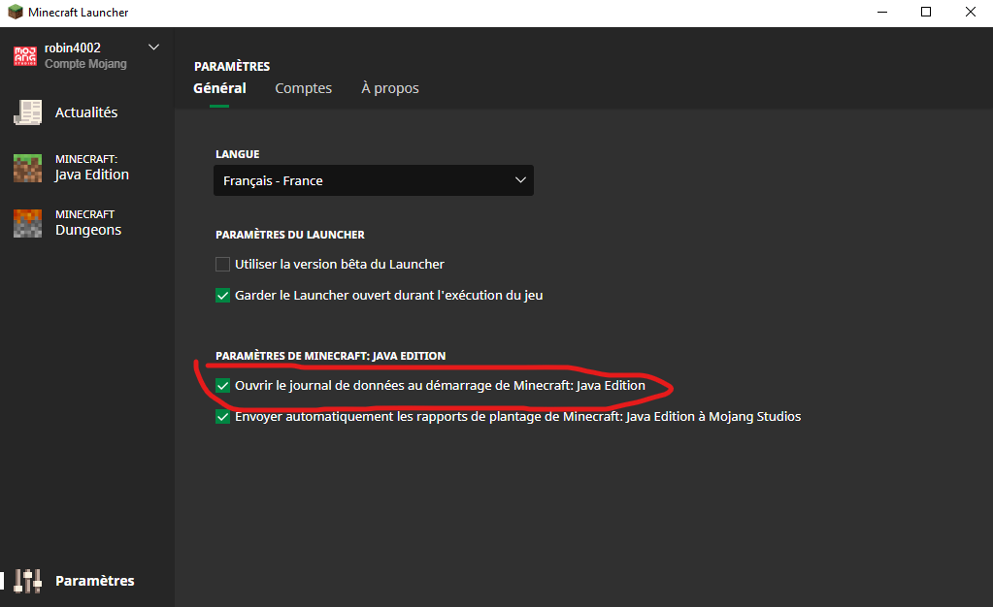
Task: Select the Minecraft Java Edition grass block icon
Action: click(x=28, y=168)
